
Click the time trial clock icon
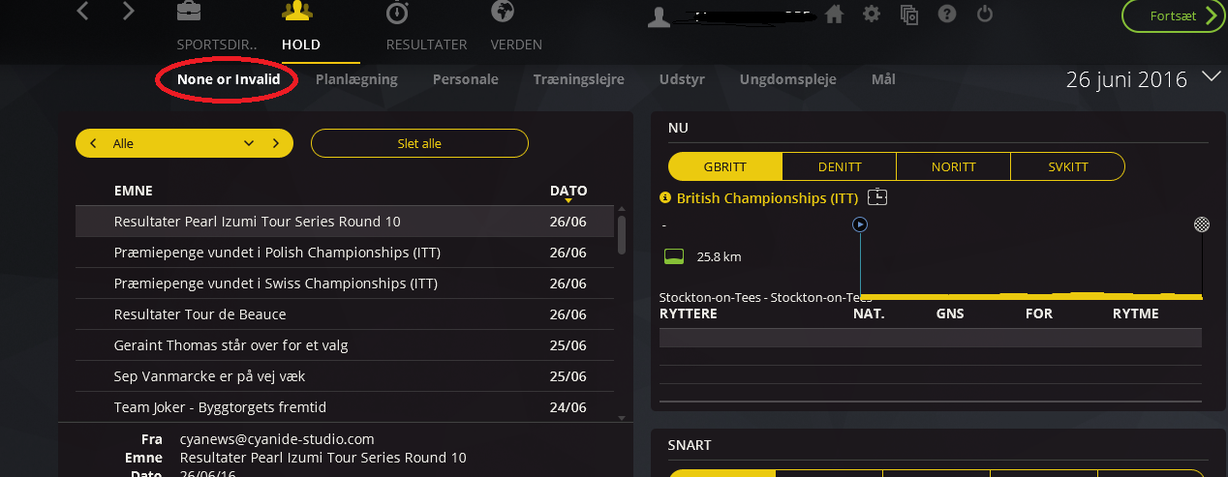pos(877,197)
